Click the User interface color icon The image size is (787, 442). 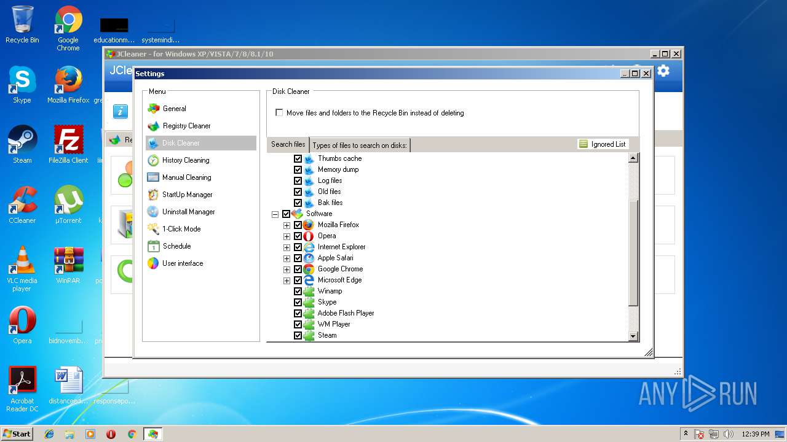153,263
